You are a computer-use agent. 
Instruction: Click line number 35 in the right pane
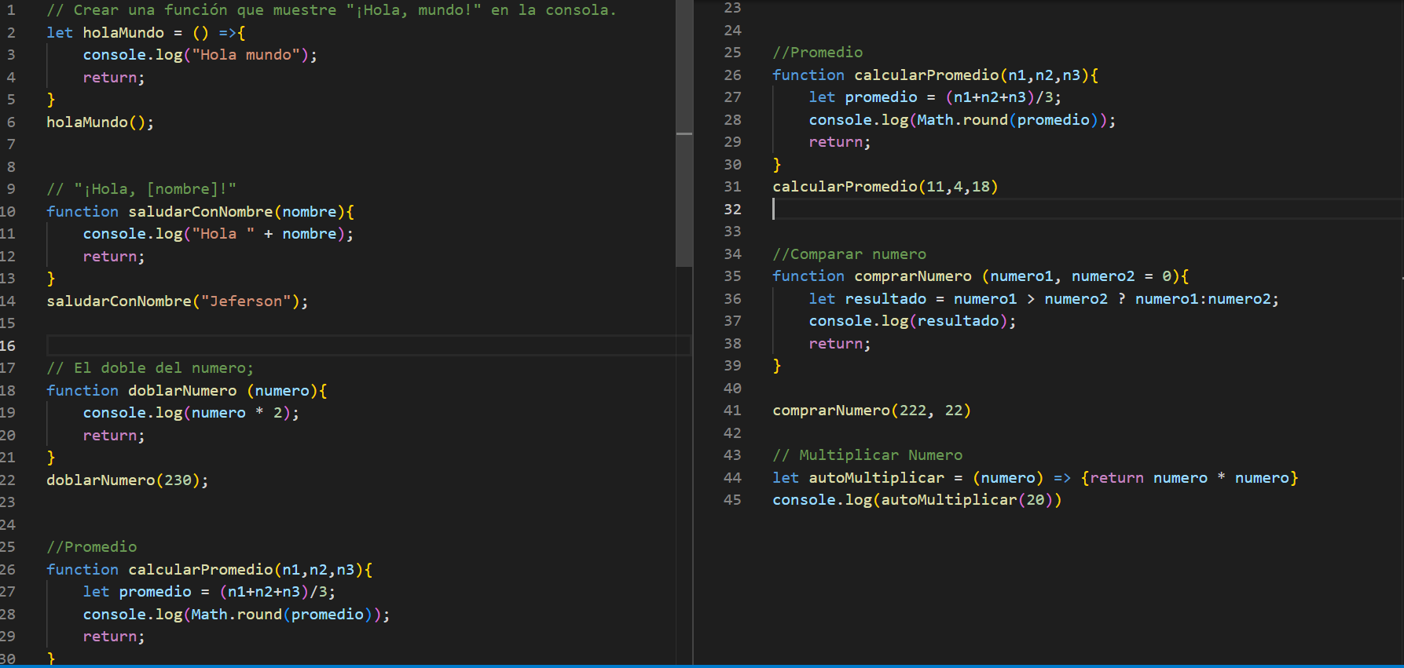point(732,276)
